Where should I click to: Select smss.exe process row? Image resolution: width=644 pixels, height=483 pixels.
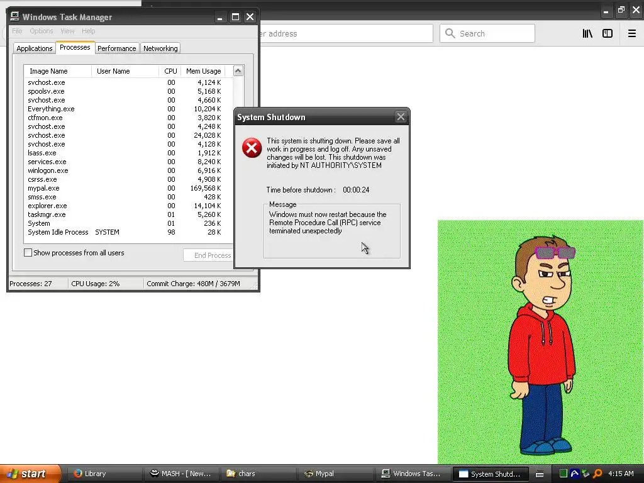click(x=128, y=197)
